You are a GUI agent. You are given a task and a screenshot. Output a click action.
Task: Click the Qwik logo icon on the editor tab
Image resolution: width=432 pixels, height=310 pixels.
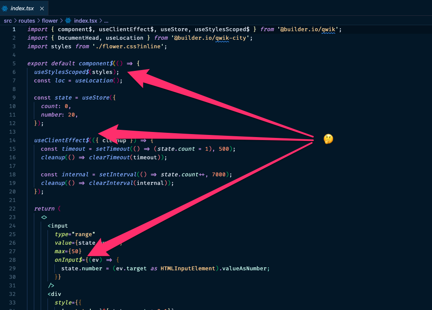(x=6, y=8)
